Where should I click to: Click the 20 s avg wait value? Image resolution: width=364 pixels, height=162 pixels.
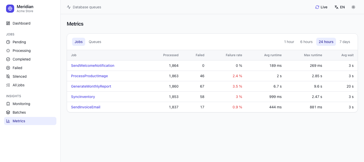(x=350, y=86)
